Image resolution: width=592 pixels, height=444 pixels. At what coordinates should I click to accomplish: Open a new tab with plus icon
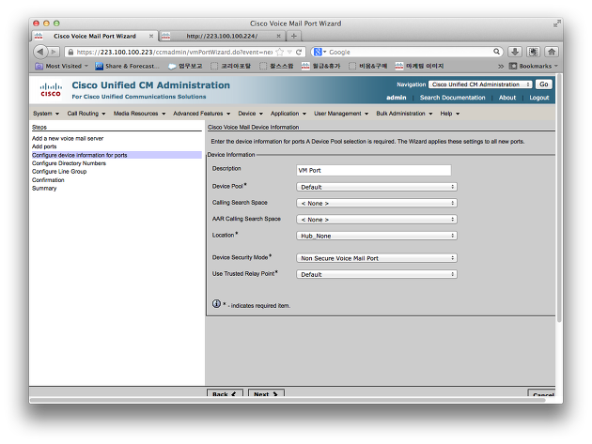coord(294,37)
